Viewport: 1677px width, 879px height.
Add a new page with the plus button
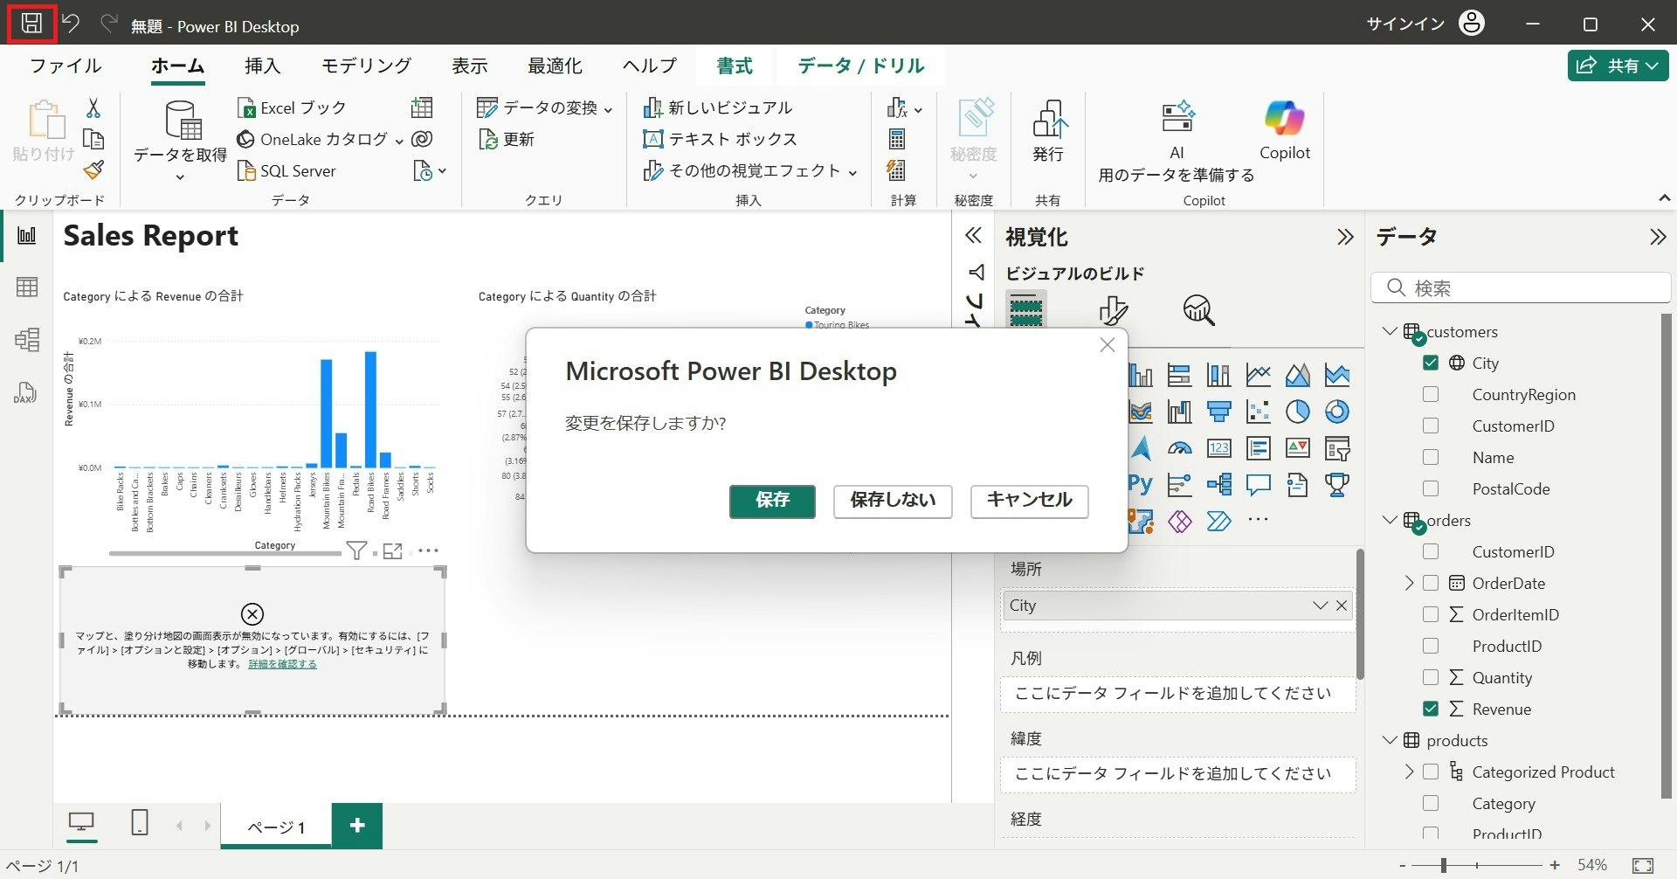(x=357, y=826)
